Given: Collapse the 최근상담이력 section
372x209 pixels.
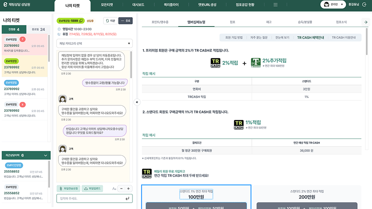Looking at the screenshot, I should tap(45, 155).
